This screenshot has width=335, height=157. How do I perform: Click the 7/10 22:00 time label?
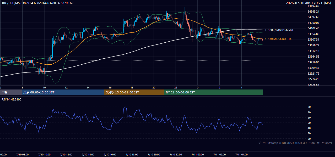176,154
